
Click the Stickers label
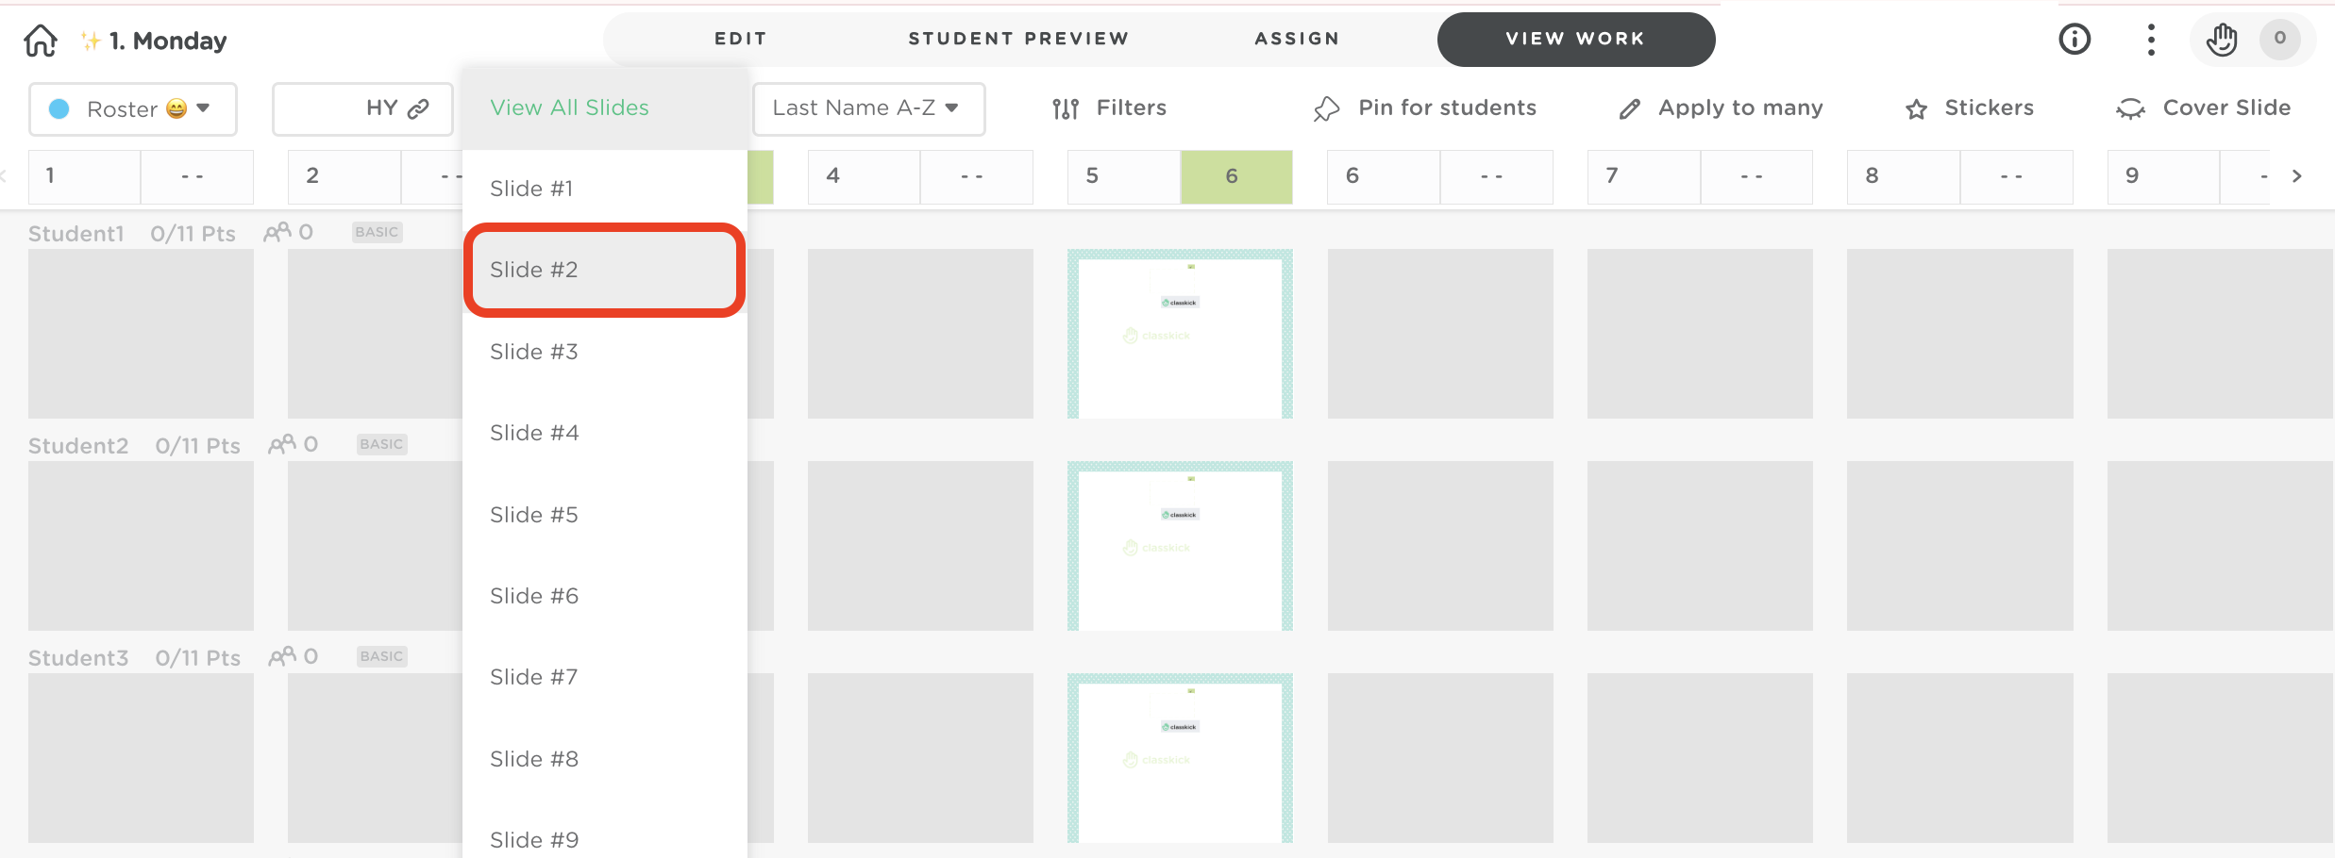pos(1990,107)
